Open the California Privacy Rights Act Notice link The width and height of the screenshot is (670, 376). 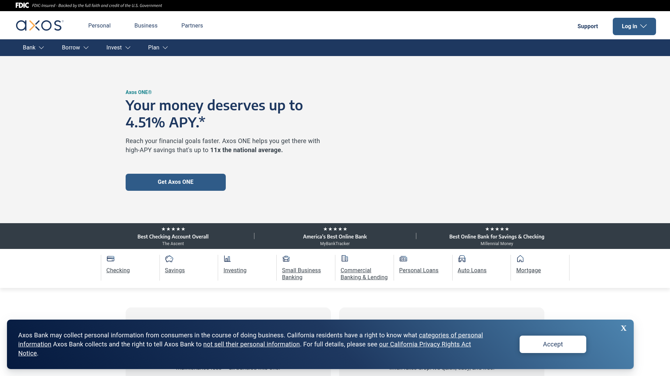[424, 344]
